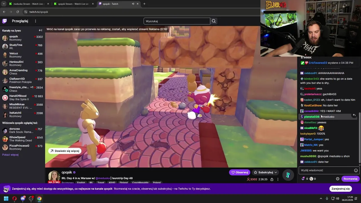Screen dimensions: 361x203
Task: Expand the list with Pokaż więcej
Action: point(10,155)
